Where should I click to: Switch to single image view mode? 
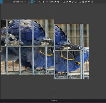tap(29, 2)
